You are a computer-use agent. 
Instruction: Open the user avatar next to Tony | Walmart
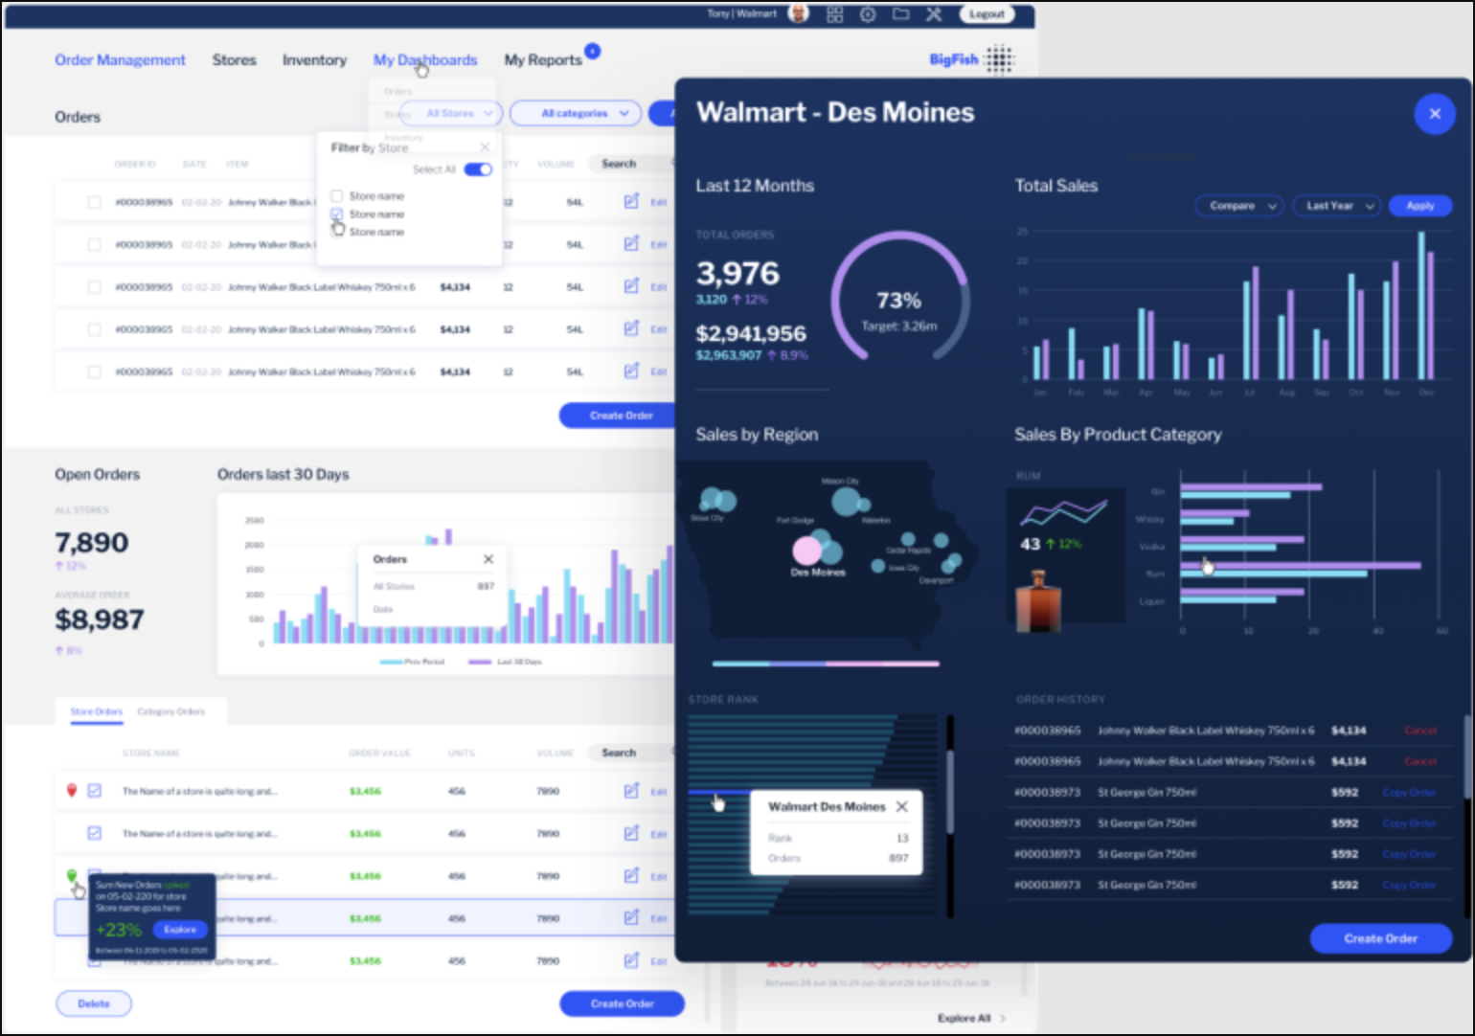(x=797, y=13)
